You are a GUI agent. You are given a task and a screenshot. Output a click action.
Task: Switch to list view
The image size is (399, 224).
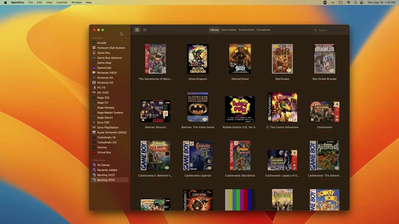tap(145, 30)
